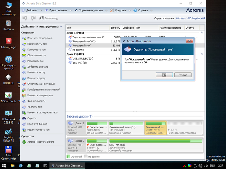This screenshot has height=169, width=226.
Task: Click the Delete volume operation icon
Action: 24,107
